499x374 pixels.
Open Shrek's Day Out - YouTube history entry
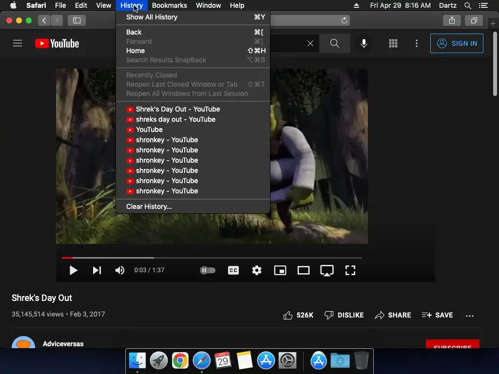[x=193, y=109]
